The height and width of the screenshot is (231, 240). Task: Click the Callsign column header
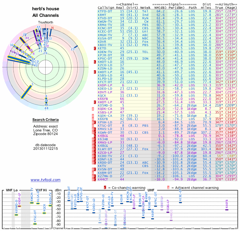pos(106,8)
